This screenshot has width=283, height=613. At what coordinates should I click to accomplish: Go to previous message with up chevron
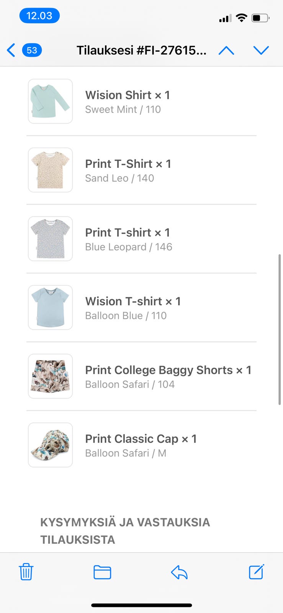(x=226, y=51)
